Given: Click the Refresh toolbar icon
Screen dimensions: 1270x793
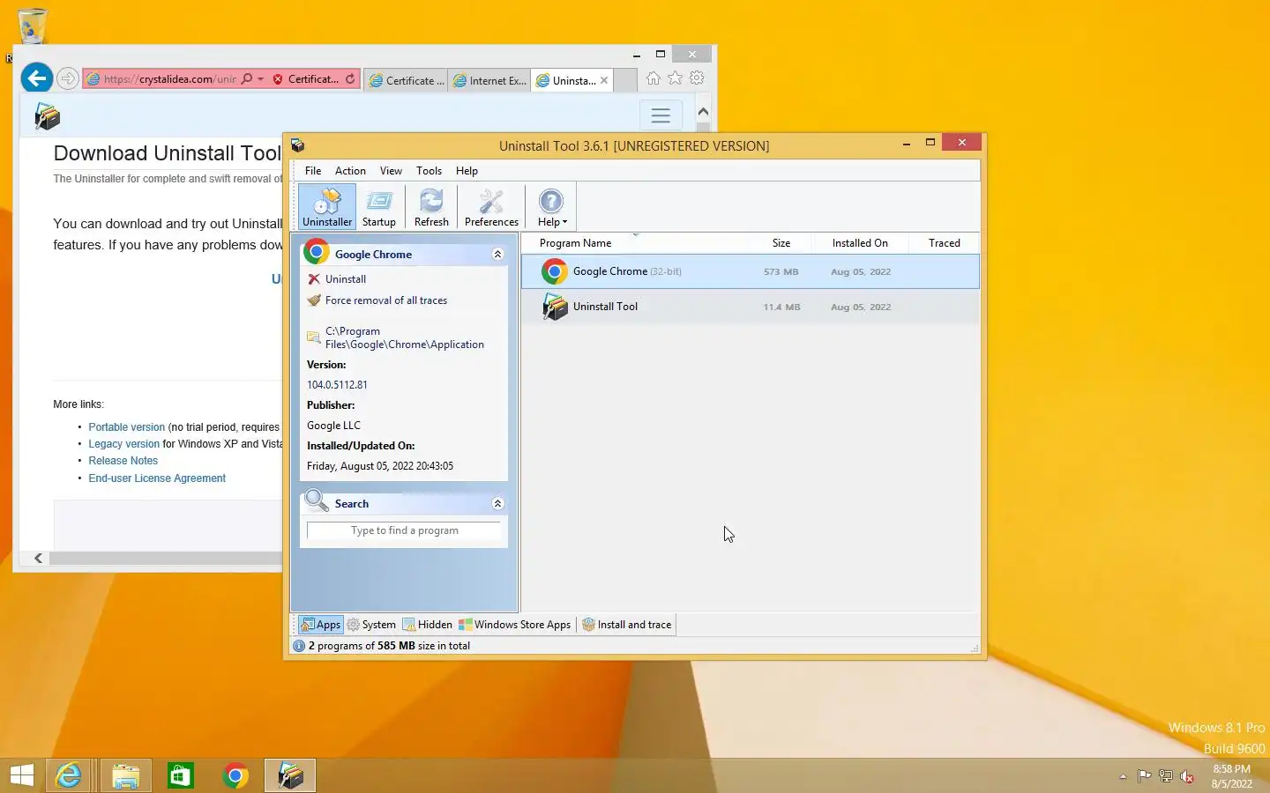Looking at the screenshot, I should tap(431, 208).
